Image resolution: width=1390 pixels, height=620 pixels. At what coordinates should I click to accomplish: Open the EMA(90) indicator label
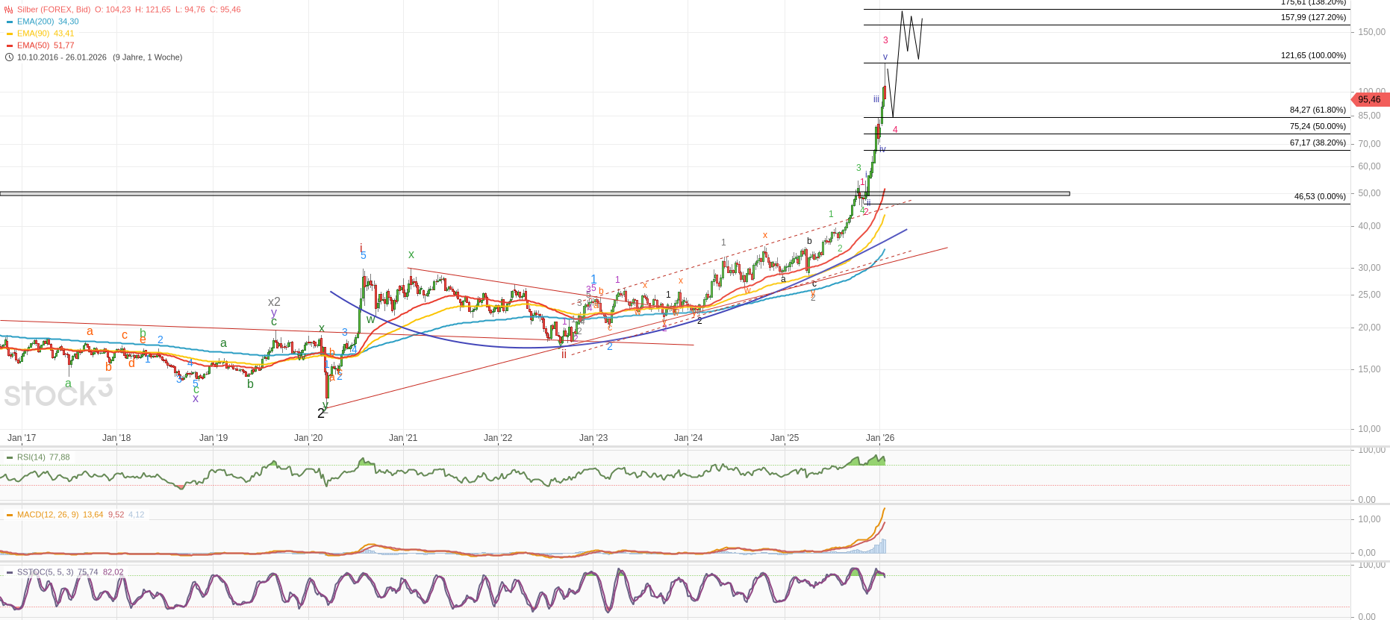[33, 34]
